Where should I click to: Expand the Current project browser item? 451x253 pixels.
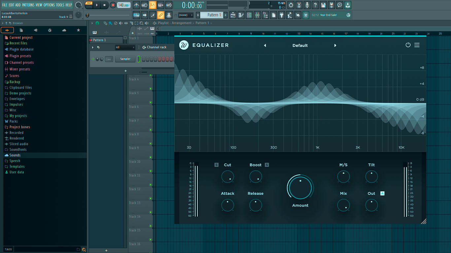click(21, 38)
